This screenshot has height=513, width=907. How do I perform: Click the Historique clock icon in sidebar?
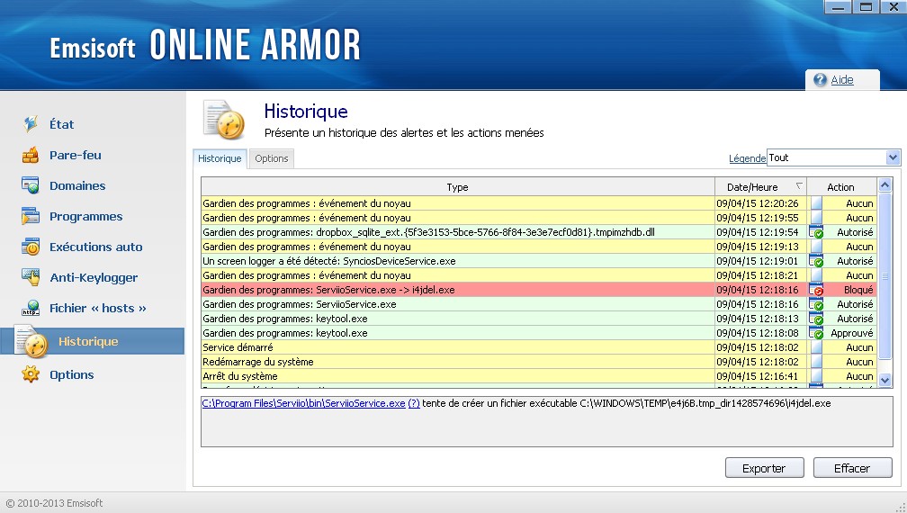pyautogui.click(x=31, y=341)
